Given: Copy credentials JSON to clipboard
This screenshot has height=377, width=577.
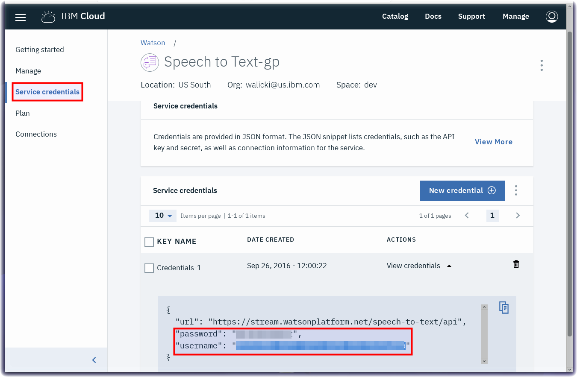Looking at the screenshot, I should (504, 307).
